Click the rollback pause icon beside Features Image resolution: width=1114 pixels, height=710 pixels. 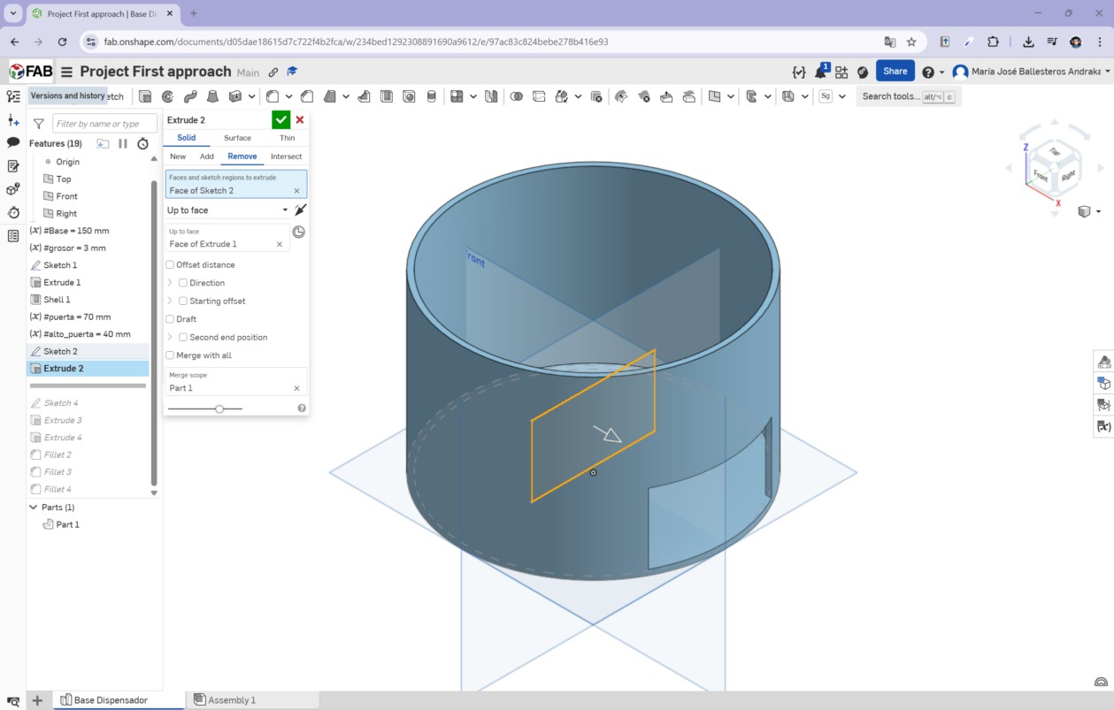(x=123, y=143)
